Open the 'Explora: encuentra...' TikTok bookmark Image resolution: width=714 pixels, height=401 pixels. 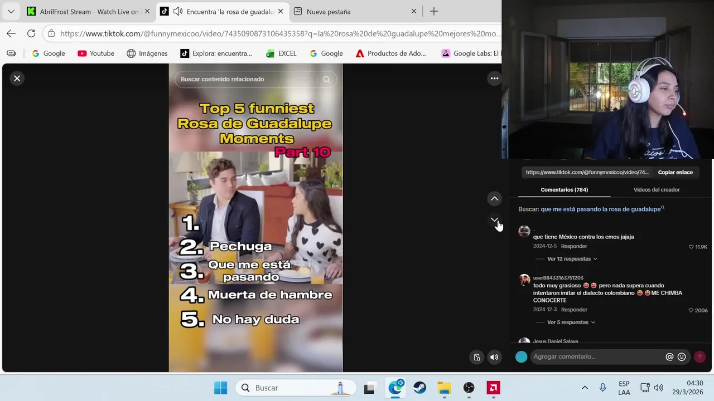(x=216, y=53)
